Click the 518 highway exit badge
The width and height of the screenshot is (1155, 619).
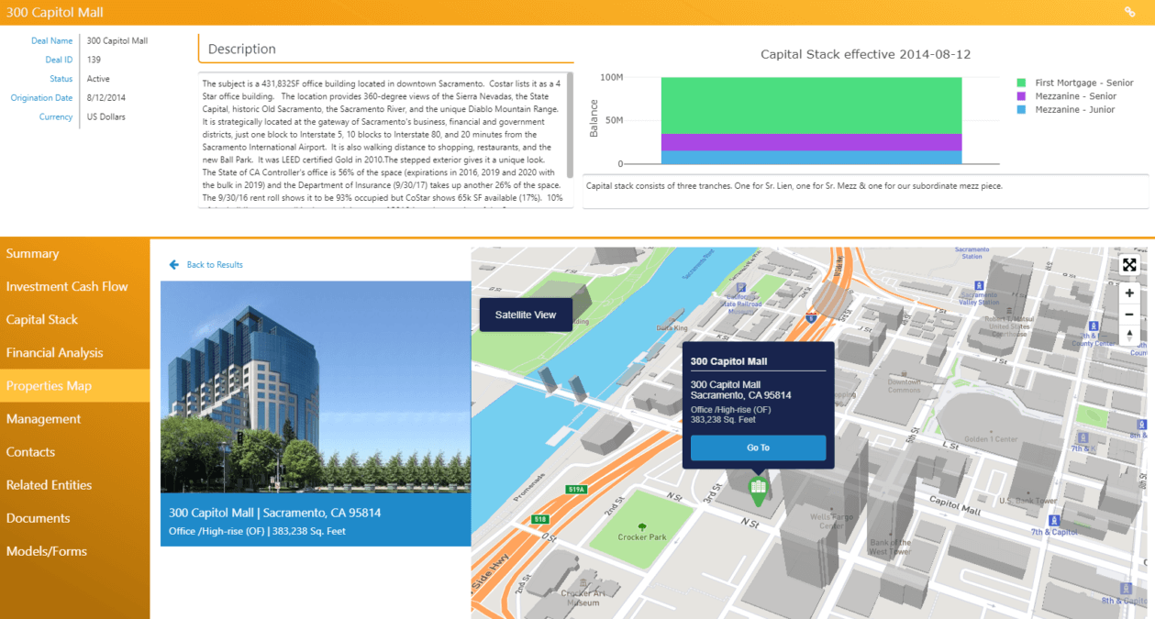tap(541, 519)
